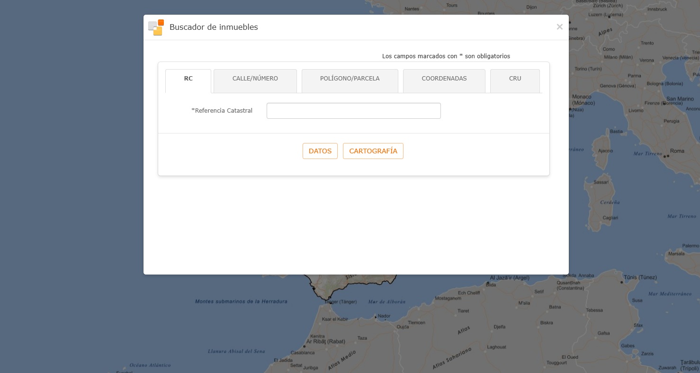
Task: Click the Buscador de inmuebles title text
Action: point(214,27)
